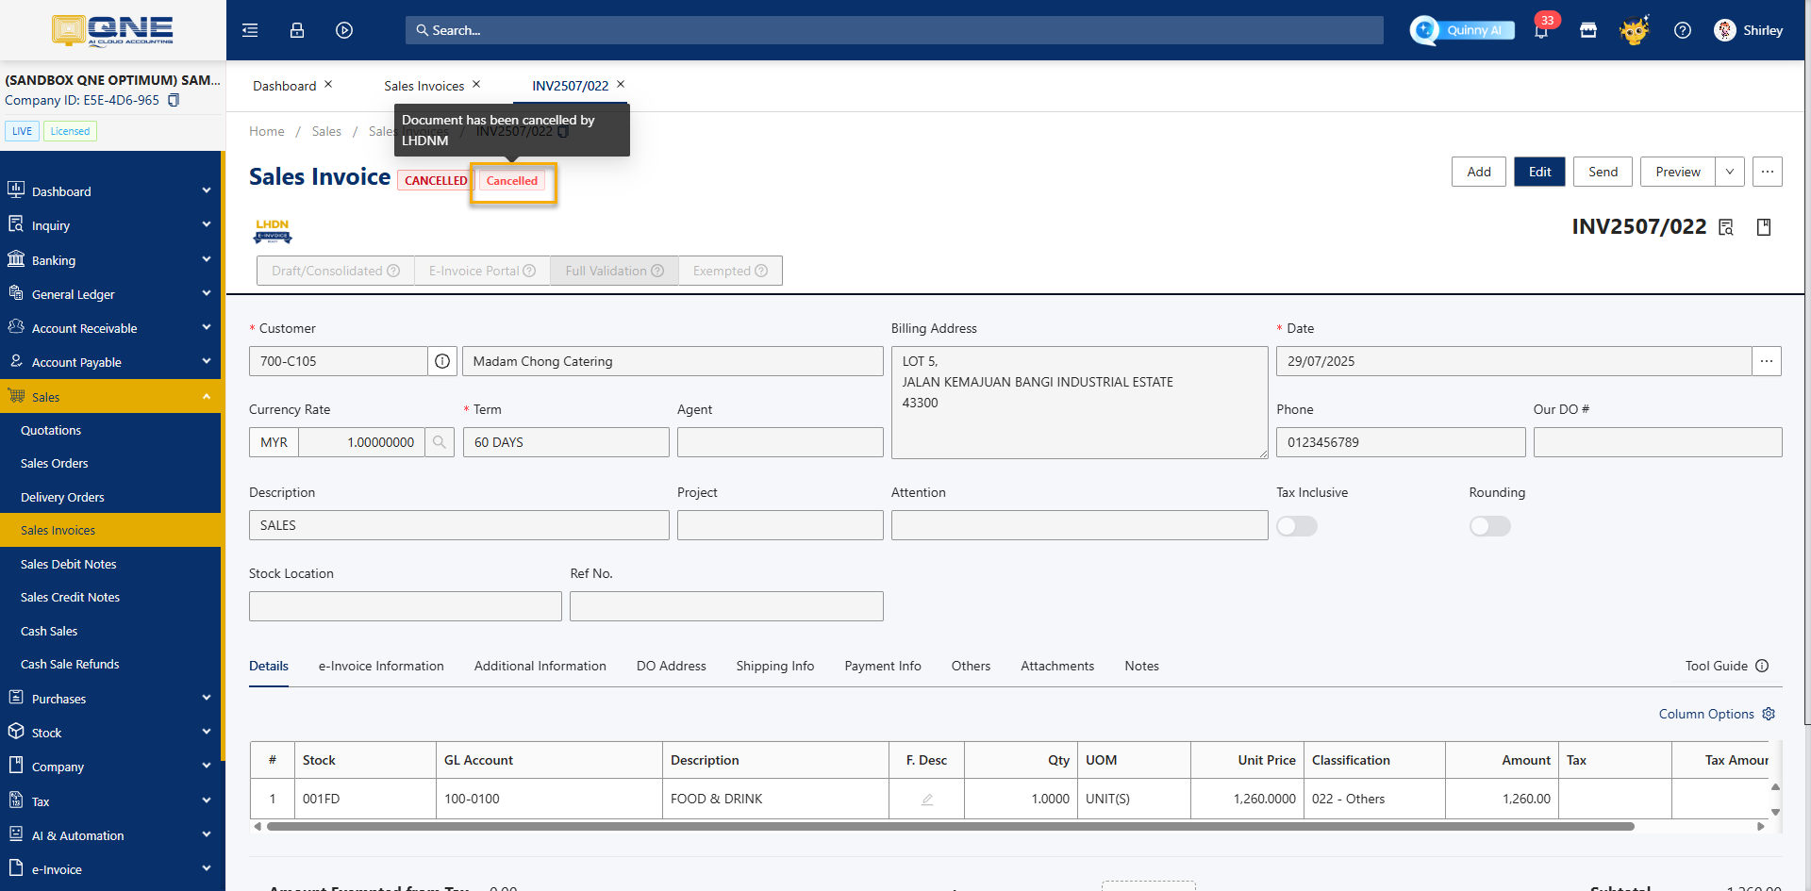The width and height of the screenshot is (1811, 891).
Task: Switch to Additional Information tab
Action: coord(540,666)
